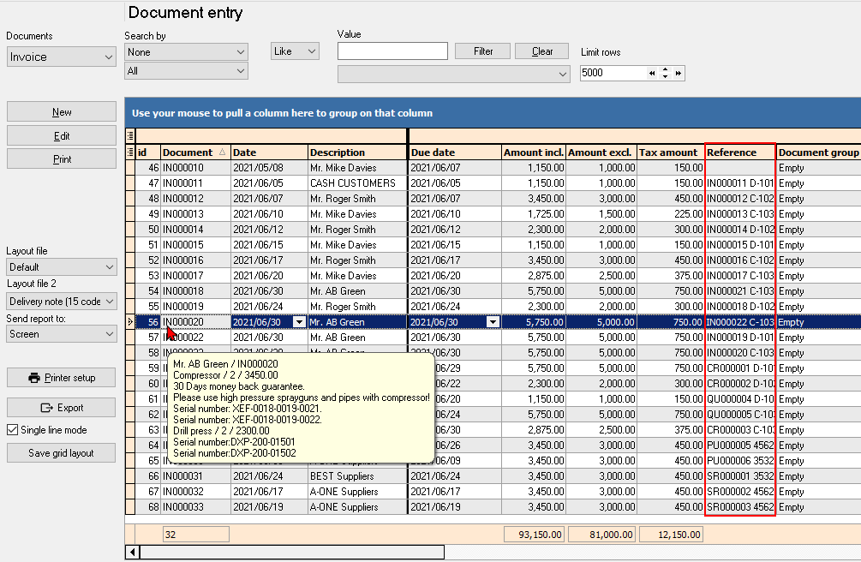The width and height of the screenshot is (861, 562).
Task: Click the reference cell QU000004 D-10
Action: pyautogui.click(x=739, y=399)
